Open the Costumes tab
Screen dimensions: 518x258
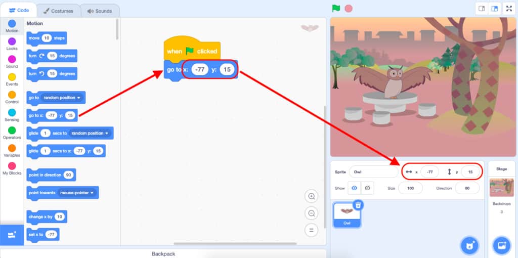[x=58, y=11]
